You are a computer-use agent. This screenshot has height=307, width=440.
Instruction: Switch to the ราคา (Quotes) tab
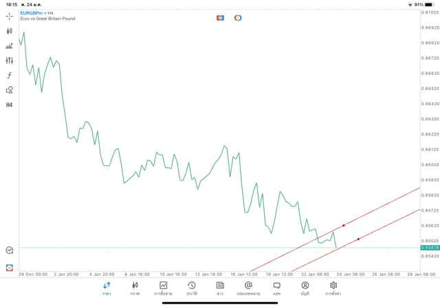click(107, 288)
